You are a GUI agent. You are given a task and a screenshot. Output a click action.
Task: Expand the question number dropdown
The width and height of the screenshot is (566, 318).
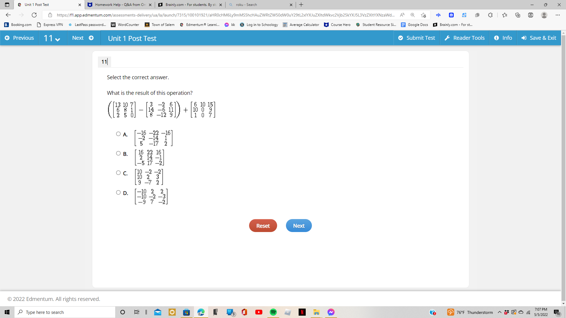click(58, 39)
